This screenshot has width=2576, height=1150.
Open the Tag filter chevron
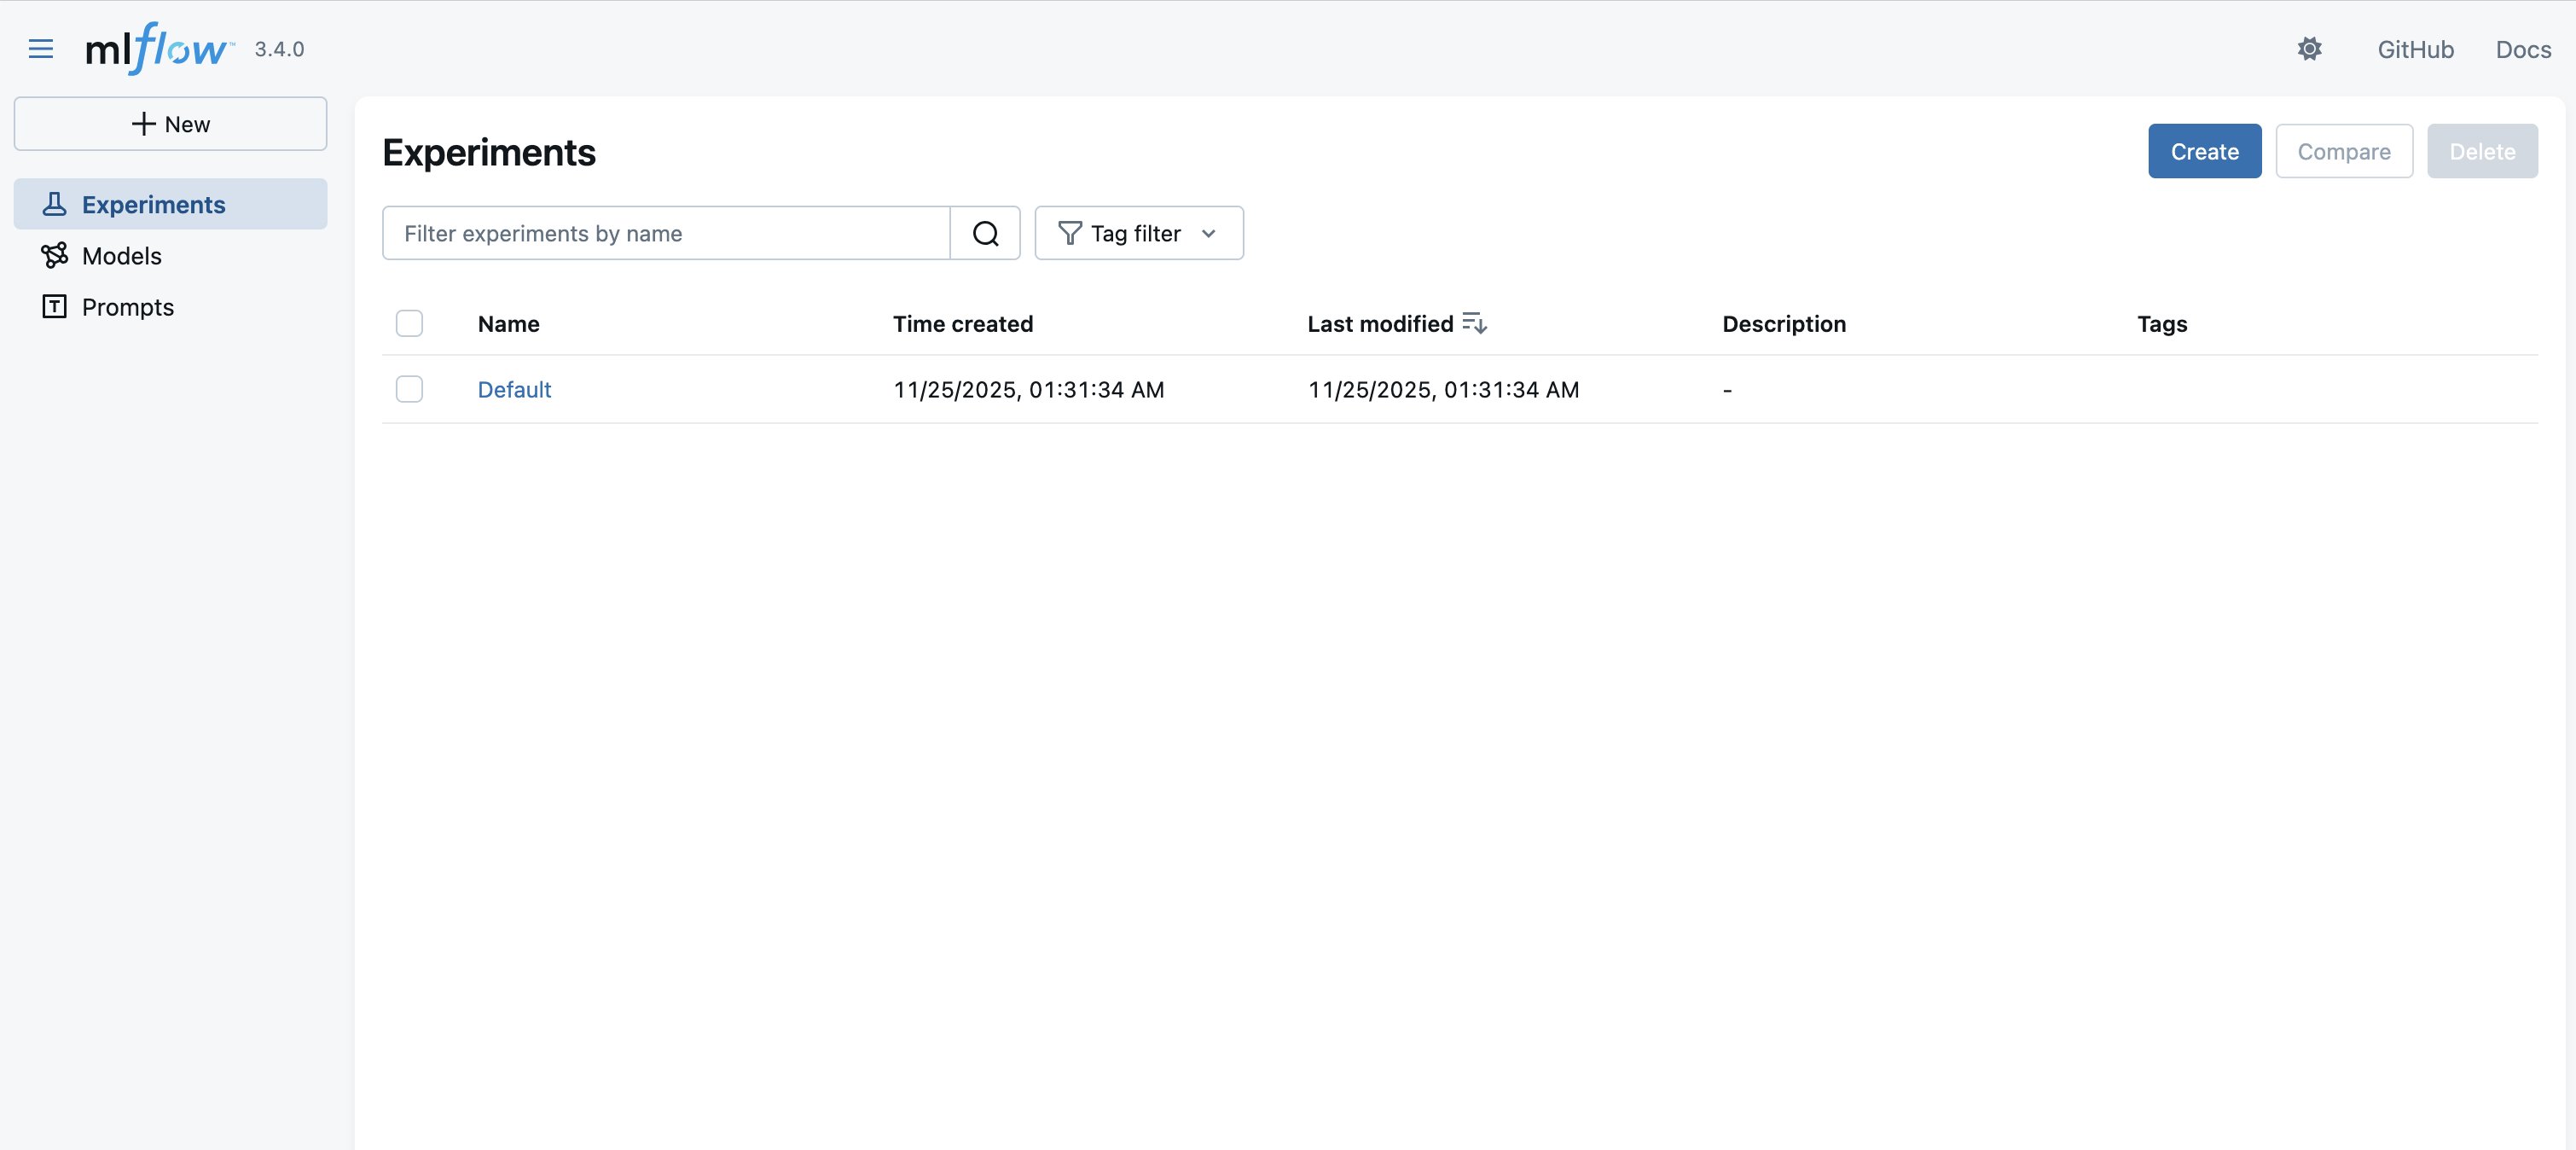point(1210,233)
